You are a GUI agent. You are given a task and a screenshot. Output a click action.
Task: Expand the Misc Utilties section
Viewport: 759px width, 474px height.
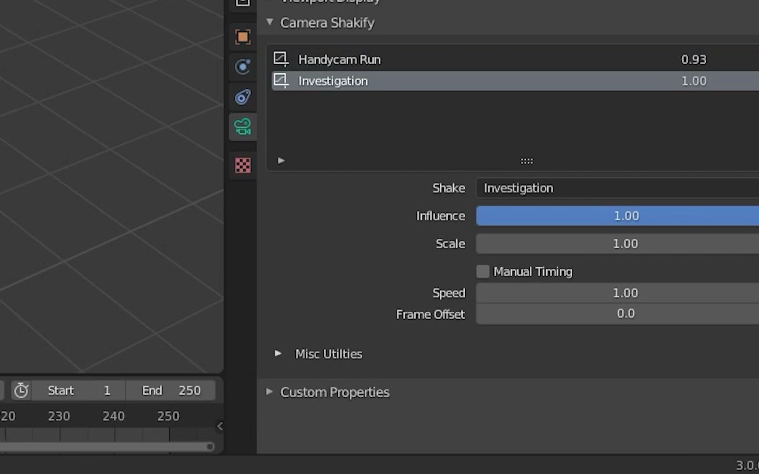[x=278, y=353]
